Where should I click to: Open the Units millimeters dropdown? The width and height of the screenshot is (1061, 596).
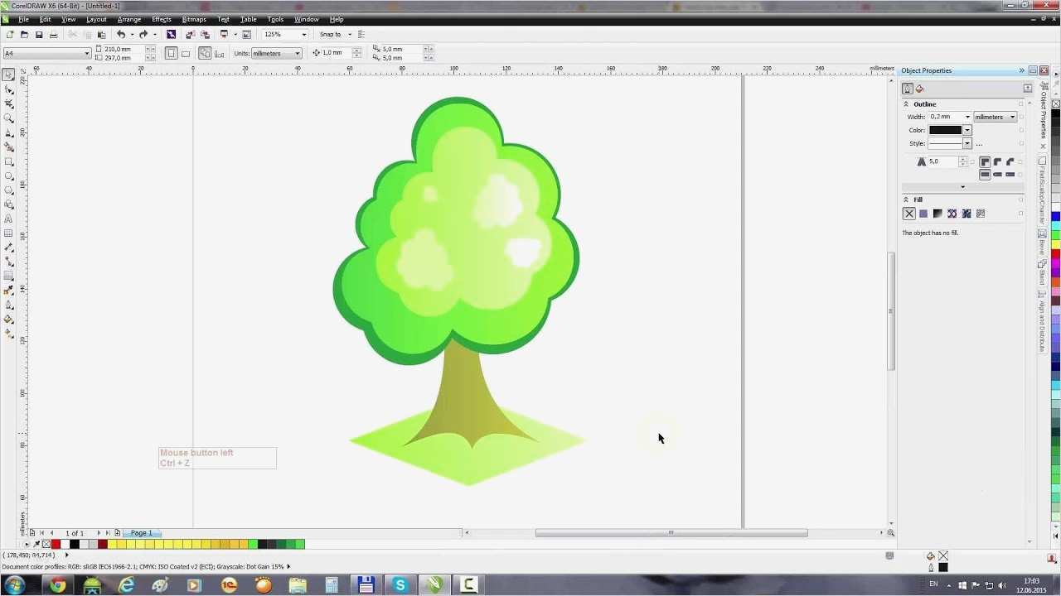point(298,53)
